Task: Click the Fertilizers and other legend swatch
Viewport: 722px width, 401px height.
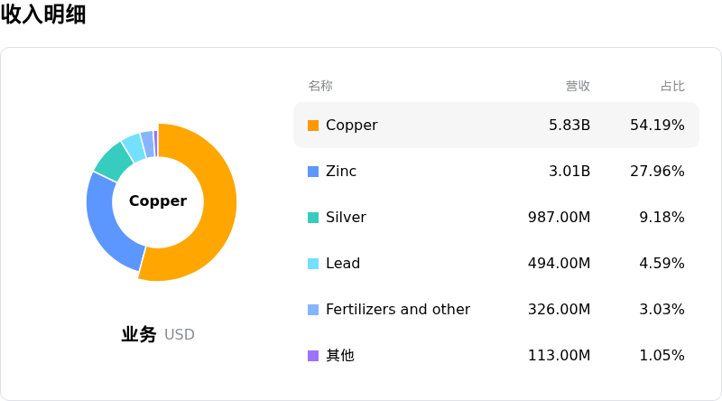Action: pos(313,310)
